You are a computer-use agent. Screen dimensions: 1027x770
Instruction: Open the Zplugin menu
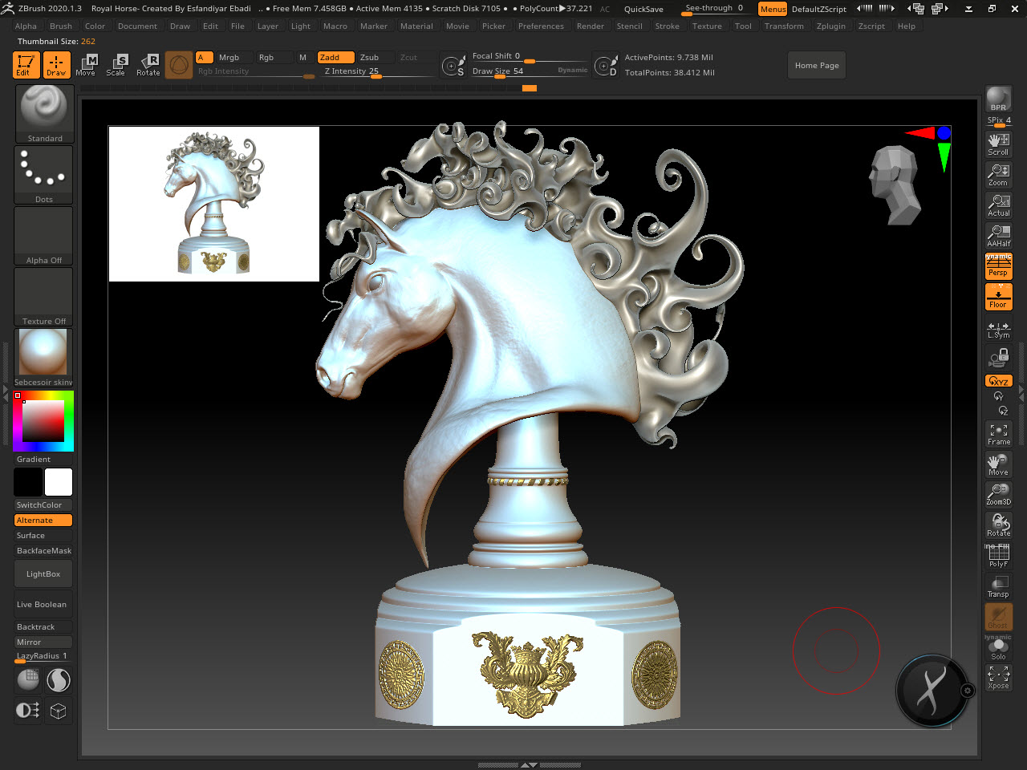coord(830,26)
